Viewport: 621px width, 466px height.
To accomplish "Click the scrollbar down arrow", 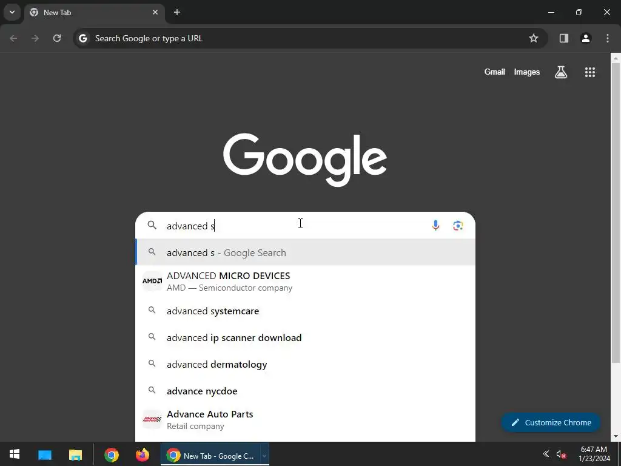I will pyautogui.click(x=616, y=437).
